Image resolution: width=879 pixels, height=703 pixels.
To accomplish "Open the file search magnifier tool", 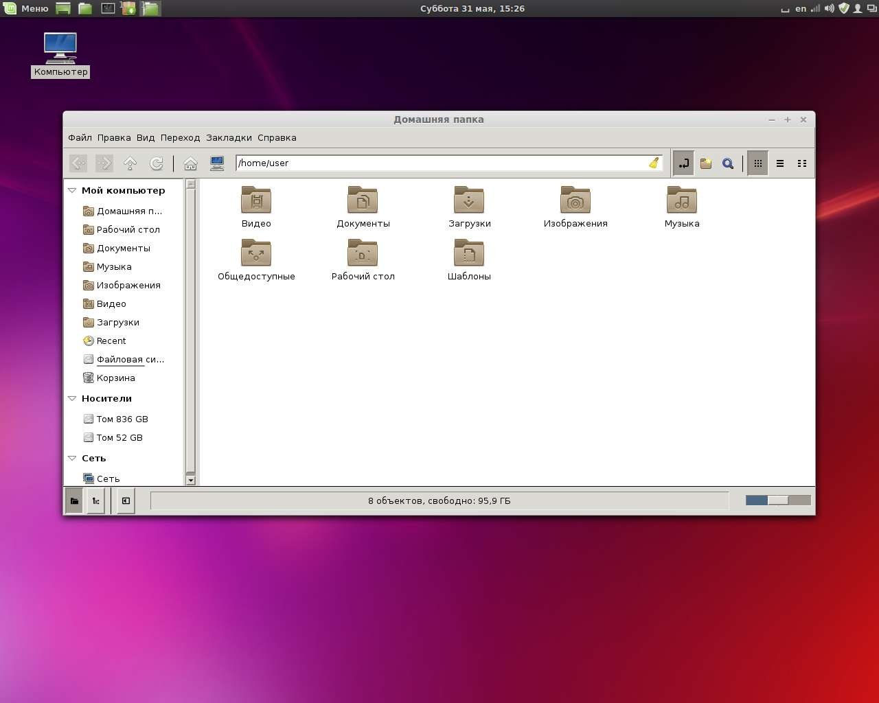I will point(728,163).
